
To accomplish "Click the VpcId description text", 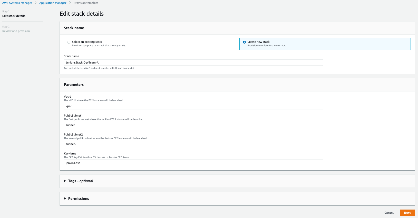I will point(93,100).
